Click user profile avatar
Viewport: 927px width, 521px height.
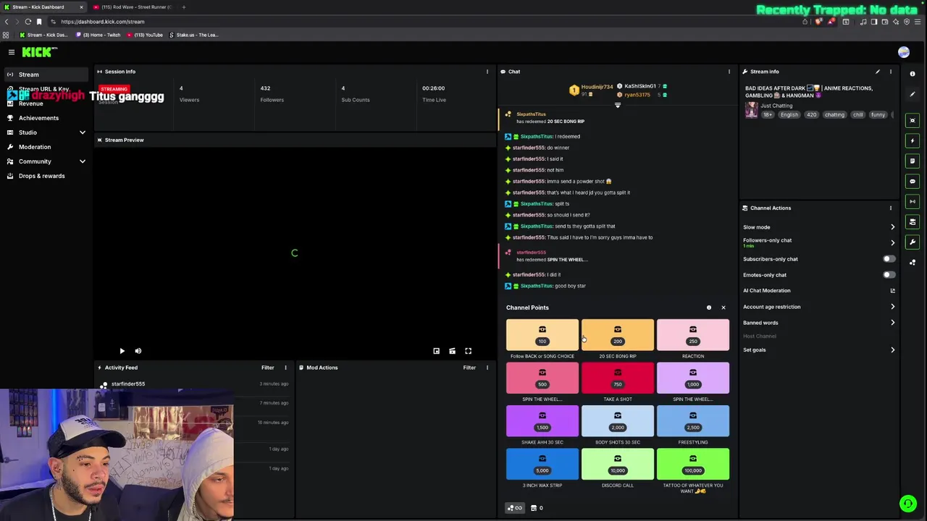pos(904,52)
